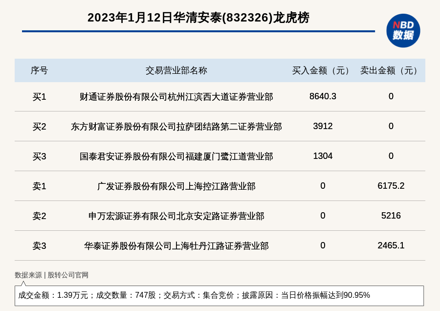Click the sell amount 6175.2
The image size is (440, 311).
point(391,185)
